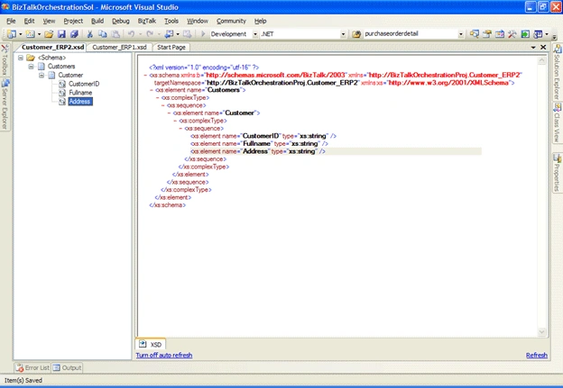This screenshot has width=563, height=388.
Task: Click the Undo arrow icon
Action: (131, 34)
